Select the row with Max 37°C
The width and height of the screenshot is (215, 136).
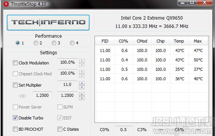tap(152, 69)
